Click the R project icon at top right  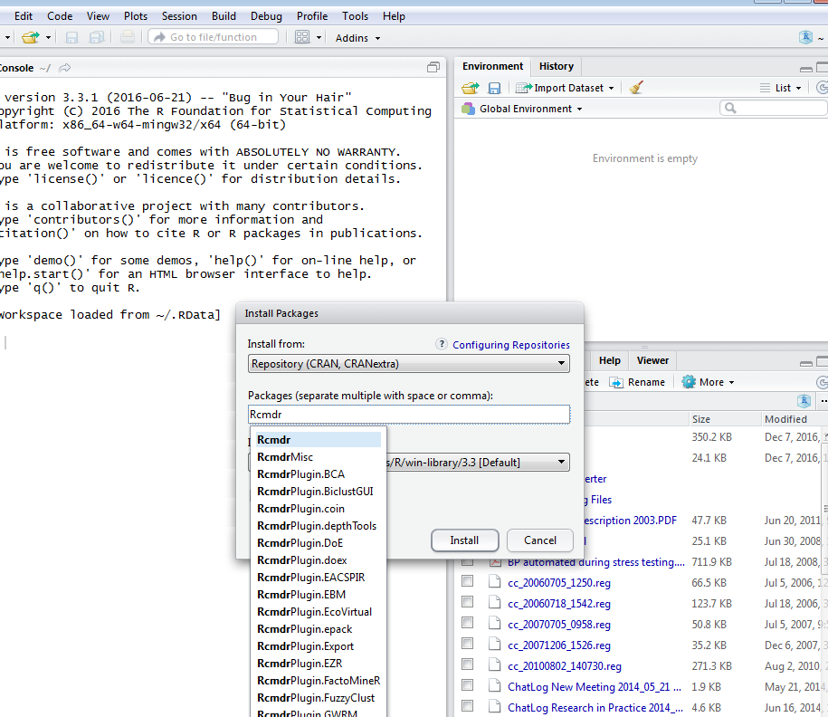click(x=804, y=37)
